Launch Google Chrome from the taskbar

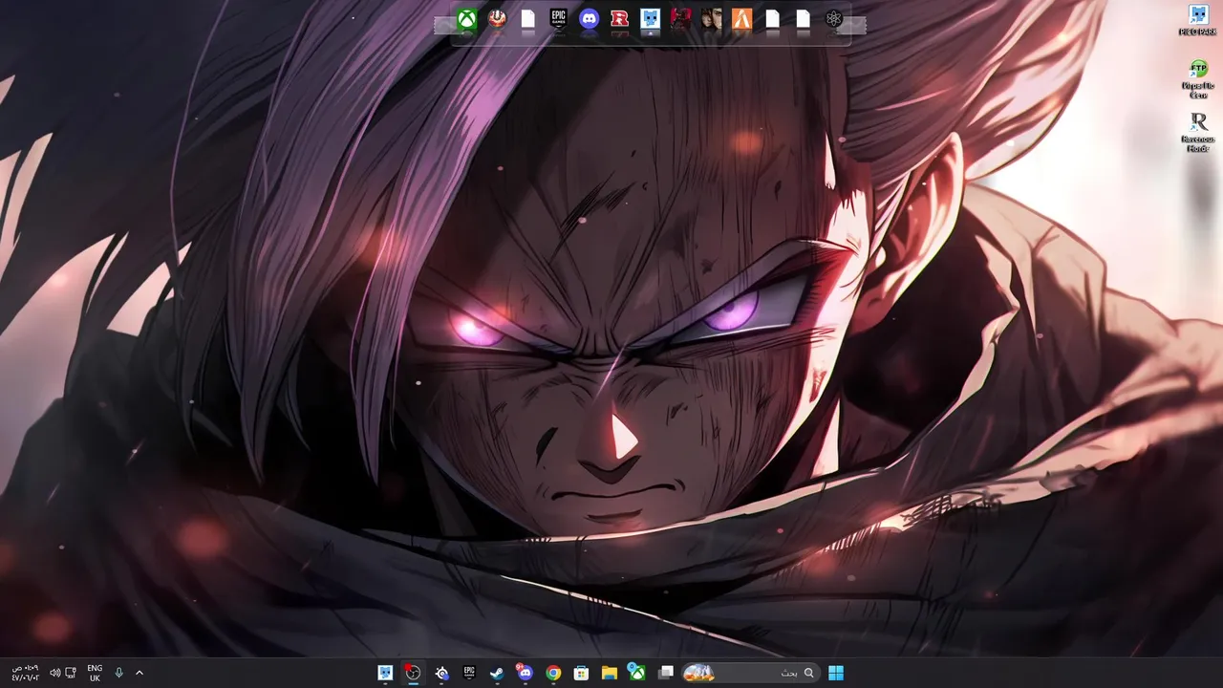coord(553,673)
